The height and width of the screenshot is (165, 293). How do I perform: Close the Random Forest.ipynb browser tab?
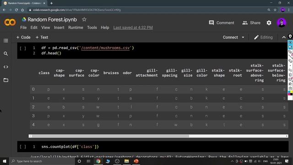point(44,3)
